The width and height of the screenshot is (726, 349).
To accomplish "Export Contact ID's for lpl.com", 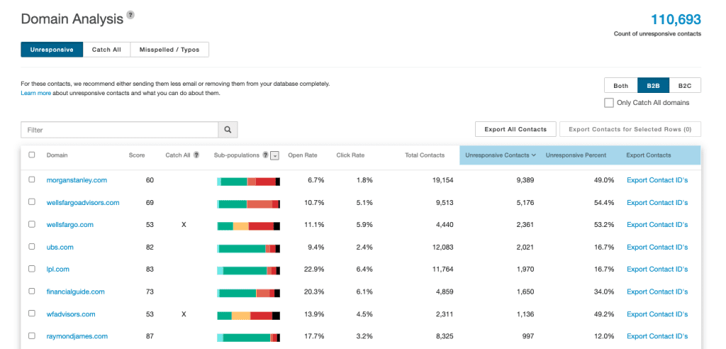I will pos(657,270).
